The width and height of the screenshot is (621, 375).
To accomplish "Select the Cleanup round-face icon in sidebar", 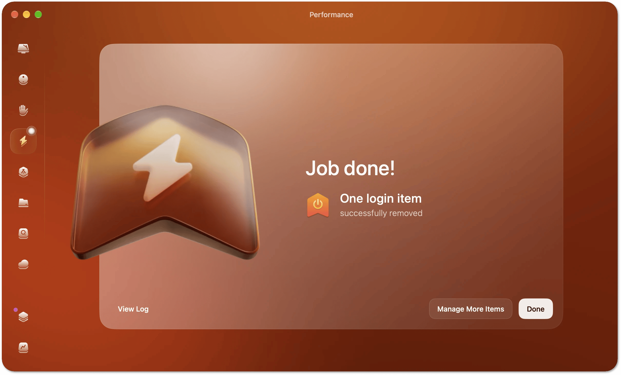I will coord(23,79).
